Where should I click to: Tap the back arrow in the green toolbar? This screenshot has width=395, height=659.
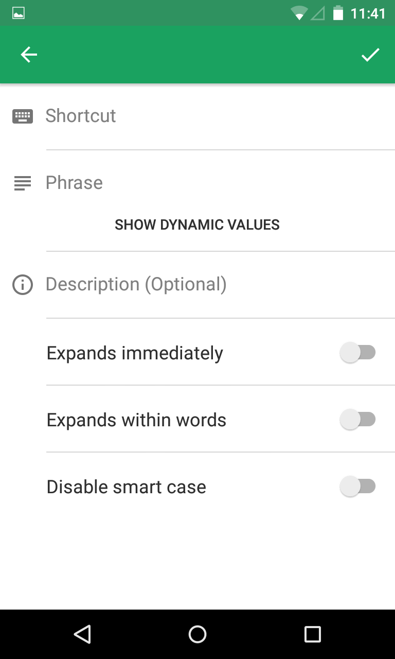tap(29, 55)
